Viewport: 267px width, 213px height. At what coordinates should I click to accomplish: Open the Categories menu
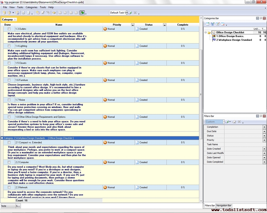pyautogui.click(x=31, y=7)
